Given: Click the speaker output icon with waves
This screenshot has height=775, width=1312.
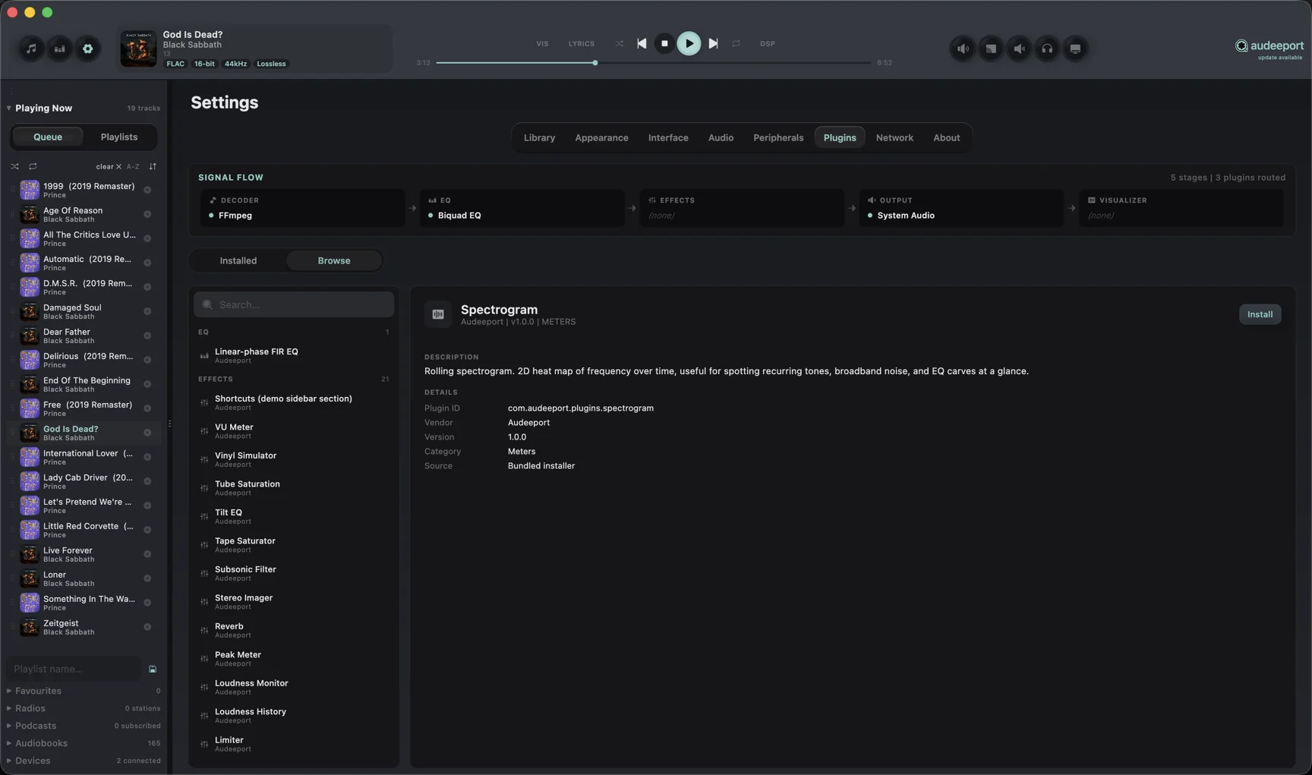Looking at the screenshot, I should coord(963,49).
